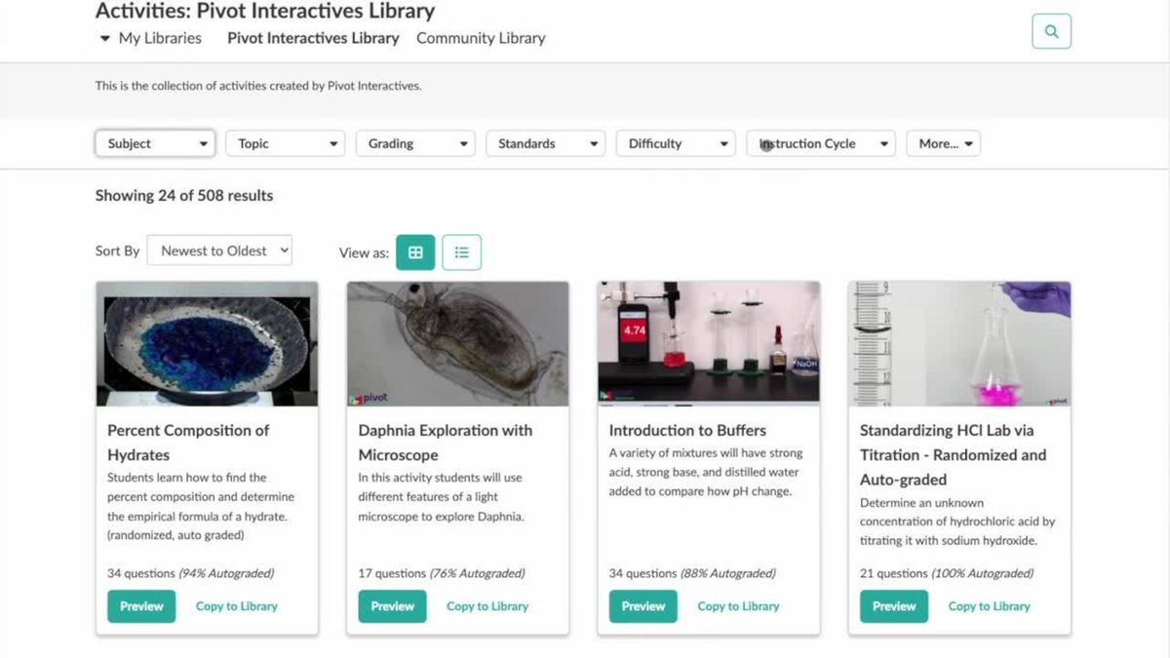Preview the Percent Composition of Hydrates activity
Image resolution: width=1170 pixels, height=658 pixels.
coord(140,605)
